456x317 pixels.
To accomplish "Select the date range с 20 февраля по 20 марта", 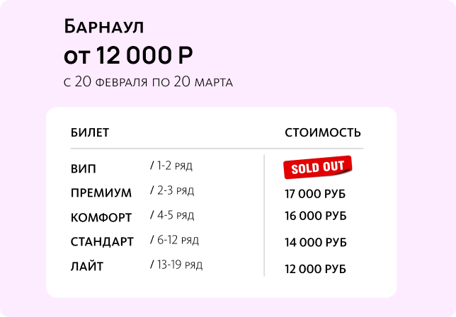I will (148, 82).
